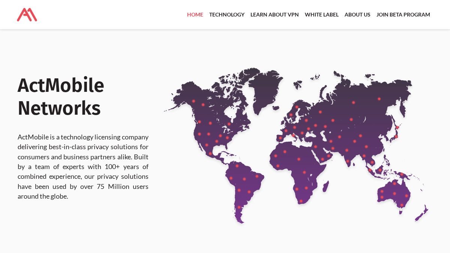Image resolution: width=450 pixels, height=253 pixels.
Task: Click the world map server locations graphic
Action: point(296,145)
